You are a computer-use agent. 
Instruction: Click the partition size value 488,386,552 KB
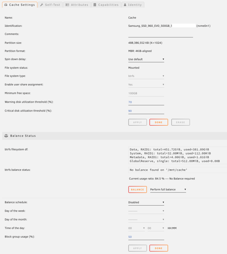click(145, 43)
